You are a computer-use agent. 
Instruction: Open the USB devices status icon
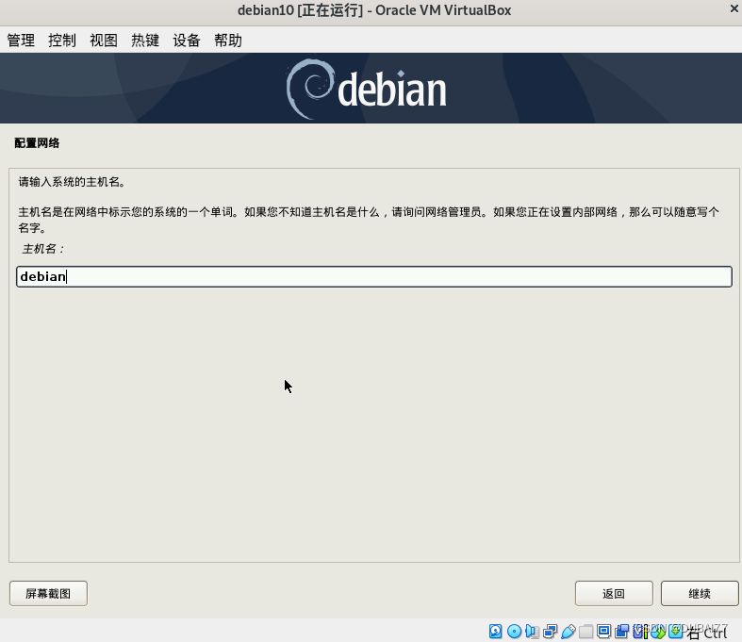569,631
